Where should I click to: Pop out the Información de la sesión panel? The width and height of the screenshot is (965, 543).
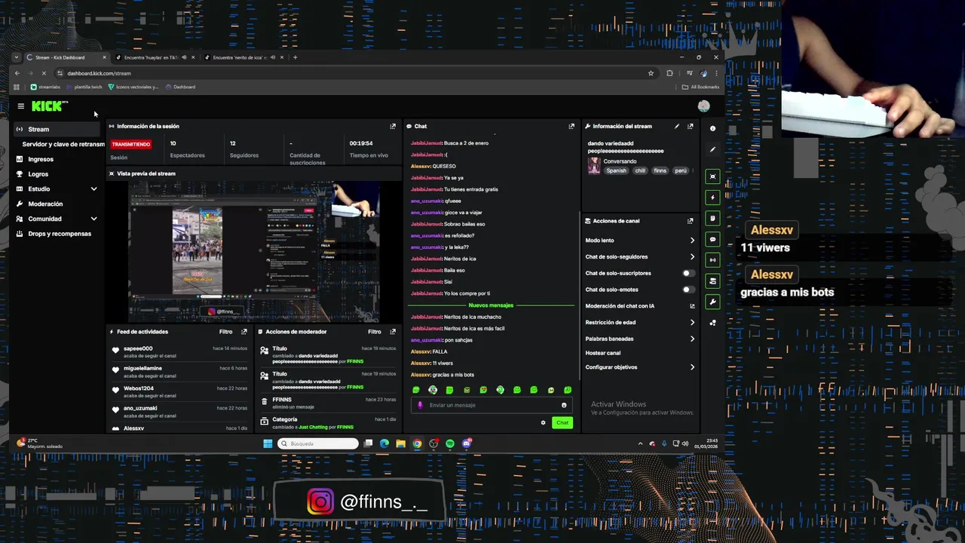pos(392,126)
